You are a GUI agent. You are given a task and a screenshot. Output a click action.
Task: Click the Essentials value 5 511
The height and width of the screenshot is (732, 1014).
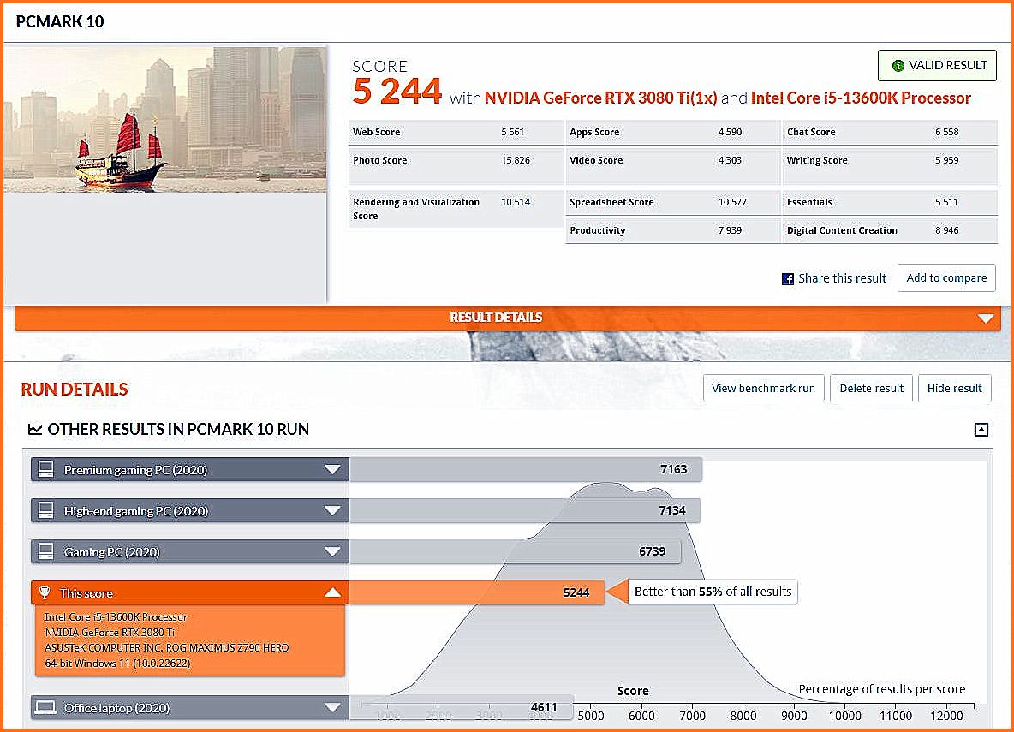[x=946, y=202]
